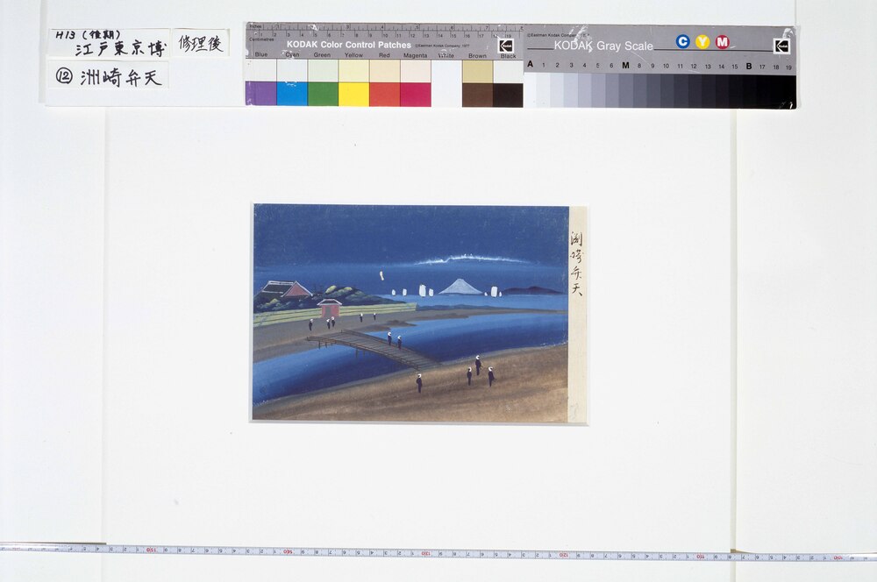The width and height of the screenshot is (877, 582).
Task: Click the saturated red color patch
Action: [384, 94]
